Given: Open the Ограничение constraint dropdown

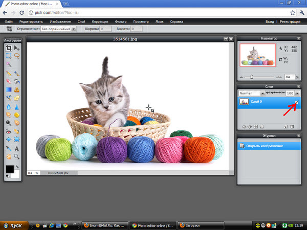Looking at the screenshot, I should coord(74,29).
